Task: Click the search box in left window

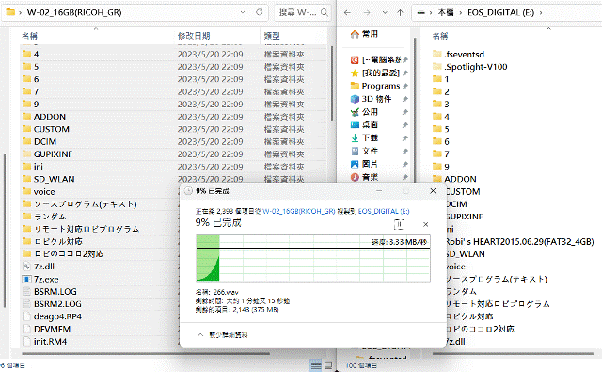Action: pos(303,12)
